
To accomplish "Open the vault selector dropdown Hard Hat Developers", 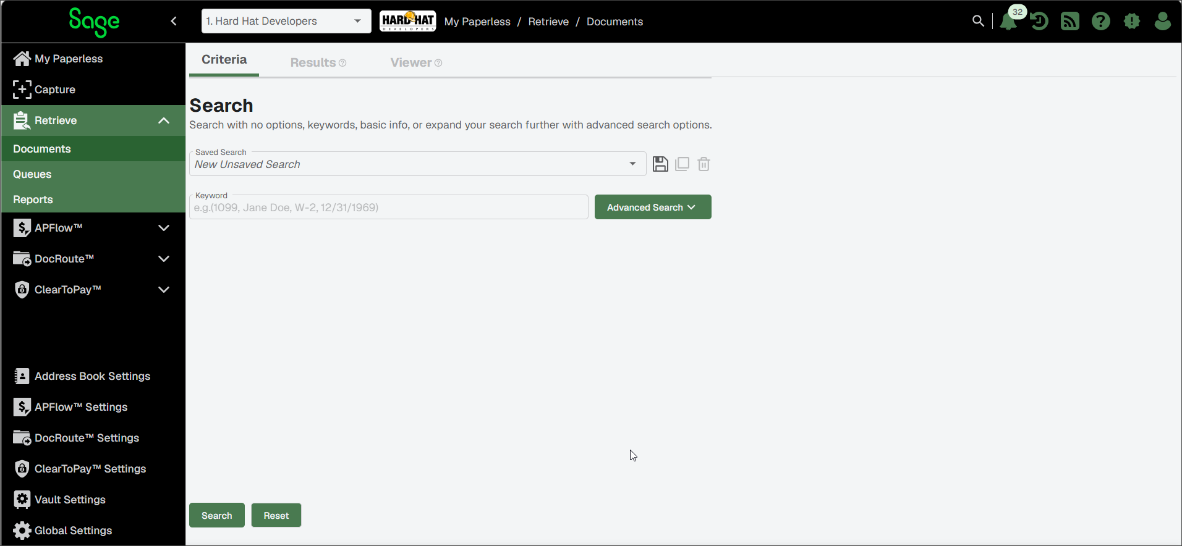I will [286, 21].
